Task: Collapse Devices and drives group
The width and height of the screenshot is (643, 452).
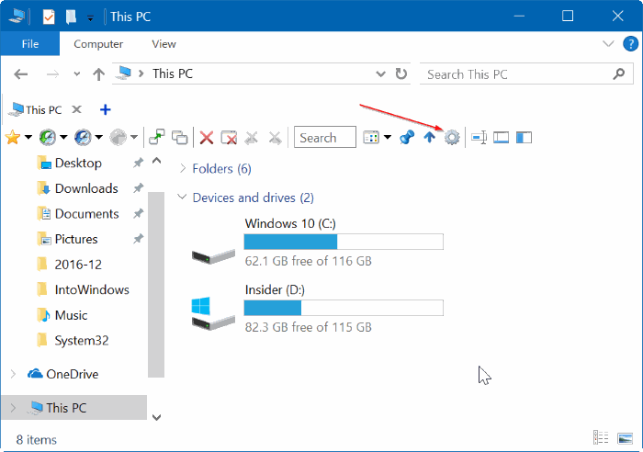Action: tap(182, 197)
